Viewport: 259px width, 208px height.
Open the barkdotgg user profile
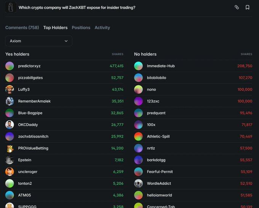point(156,160)
